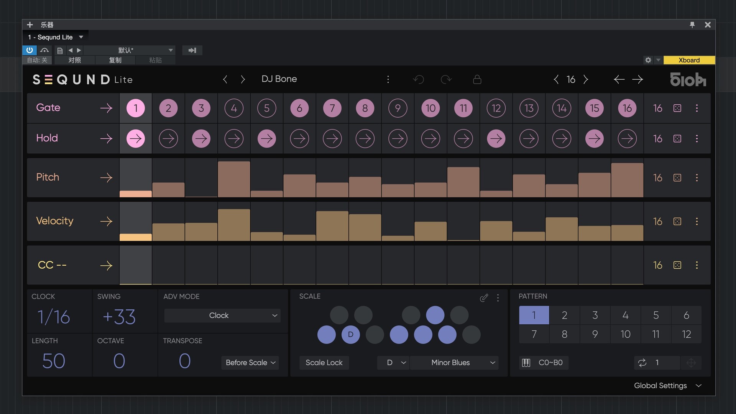Open the Velocity row three-dot menu
Viewport: 736px width, 414px height.
697,221
